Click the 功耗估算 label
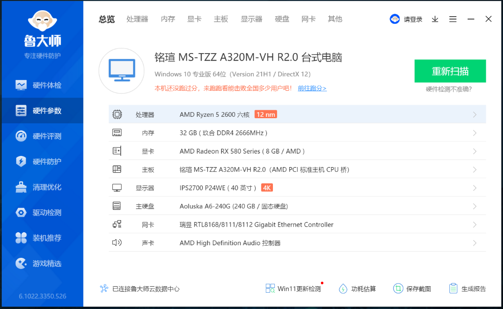 pos(363,289)
